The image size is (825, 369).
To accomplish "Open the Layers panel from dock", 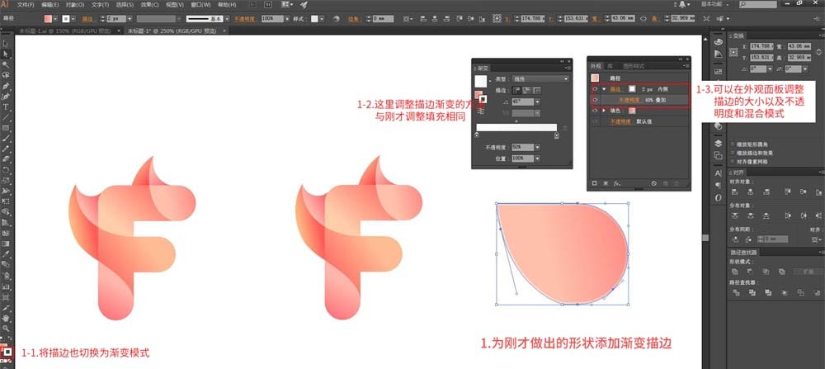I will click(719, 143).
